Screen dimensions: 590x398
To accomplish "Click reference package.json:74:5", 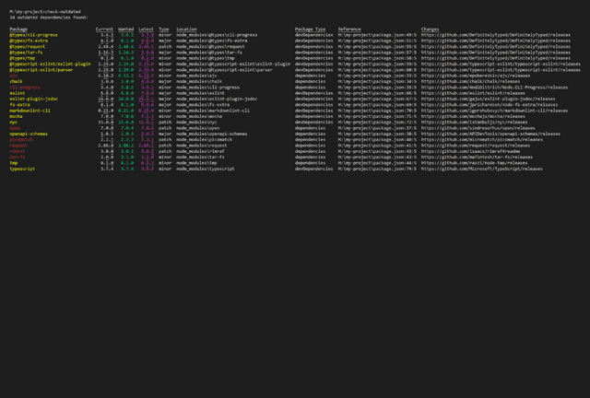I will pyautogui.click(x=377, y=169).
